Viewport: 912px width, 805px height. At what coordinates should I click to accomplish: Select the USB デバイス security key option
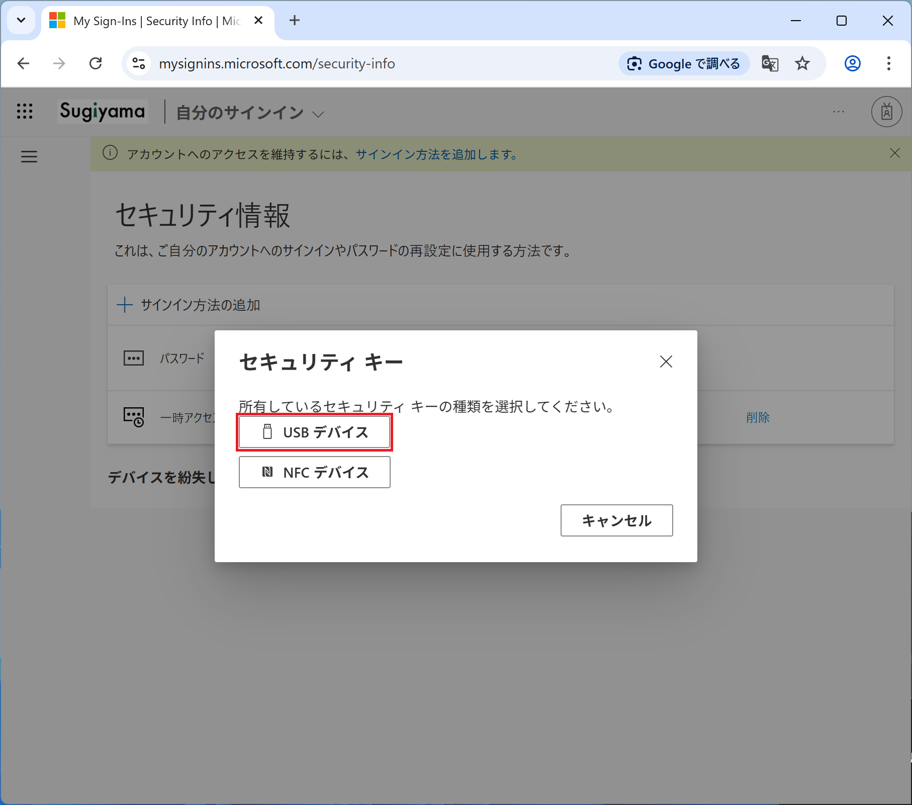click(x=314, y=432)
